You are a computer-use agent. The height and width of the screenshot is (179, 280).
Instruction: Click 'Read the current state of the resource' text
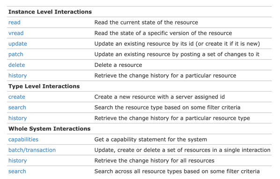(146, 22)
